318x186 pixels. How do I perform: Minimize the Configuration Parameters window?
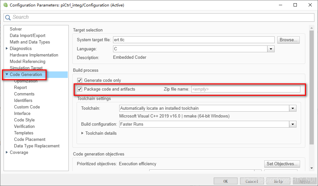click(x=281, y=5)
